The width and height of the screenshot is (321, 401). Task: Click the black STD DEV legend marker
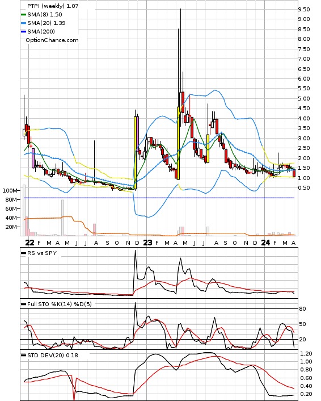[23, 355]
